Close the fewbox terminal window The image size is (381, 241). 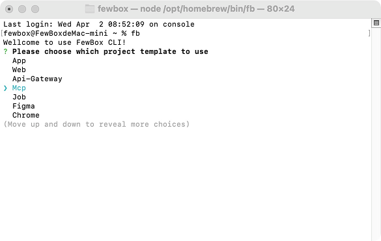click(x=9, y=9)
